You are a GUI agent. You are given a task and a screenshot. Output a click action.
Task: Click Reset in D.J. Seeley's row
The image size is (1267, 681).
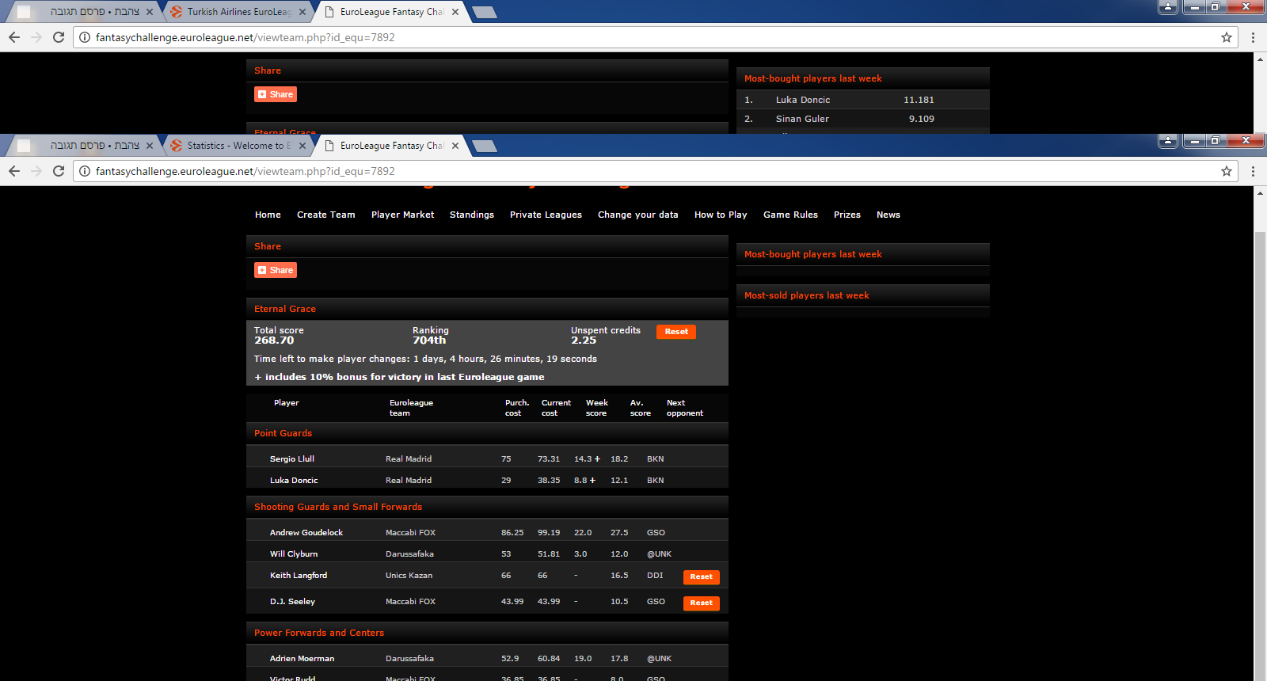[x=701, y=603]
